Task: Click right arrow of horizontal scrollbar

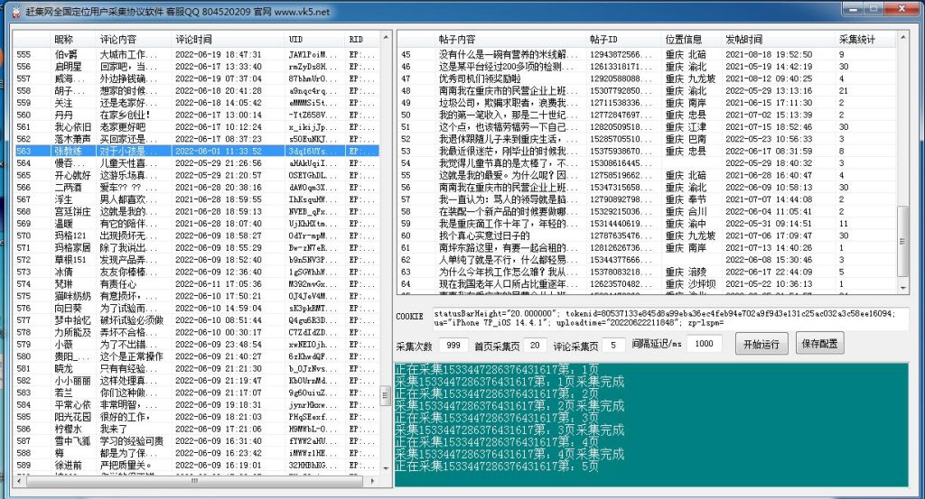Action: (372, 481)
